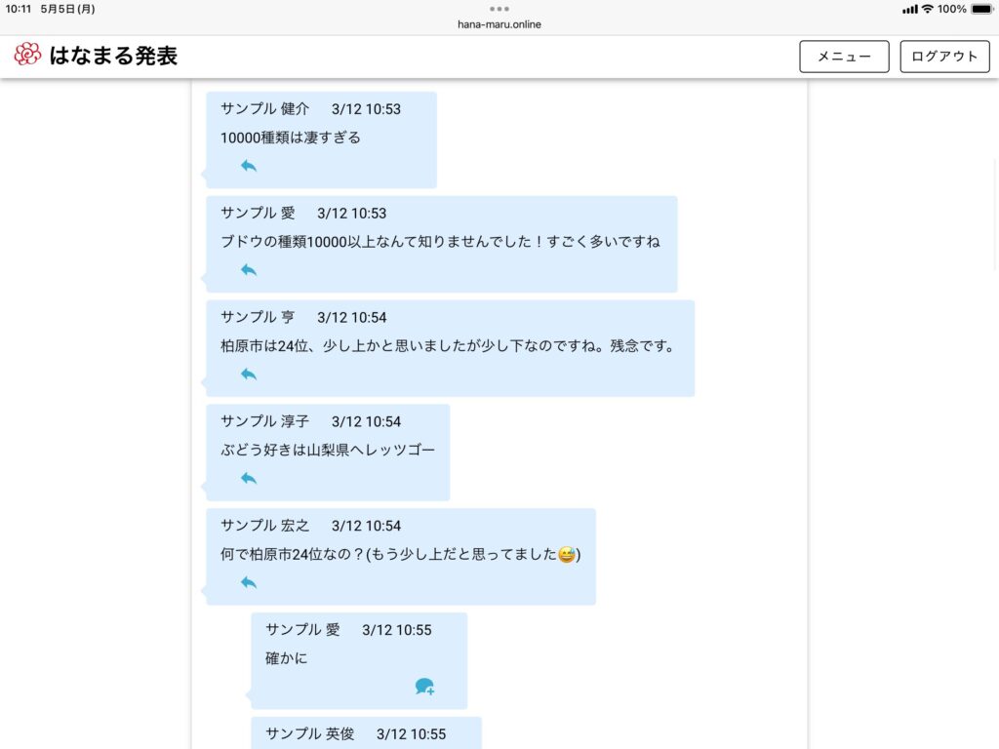The height and width of the screenshot is (749, 999).
Task: Click the ログアウト button
Action: click(x=944, y=57)
